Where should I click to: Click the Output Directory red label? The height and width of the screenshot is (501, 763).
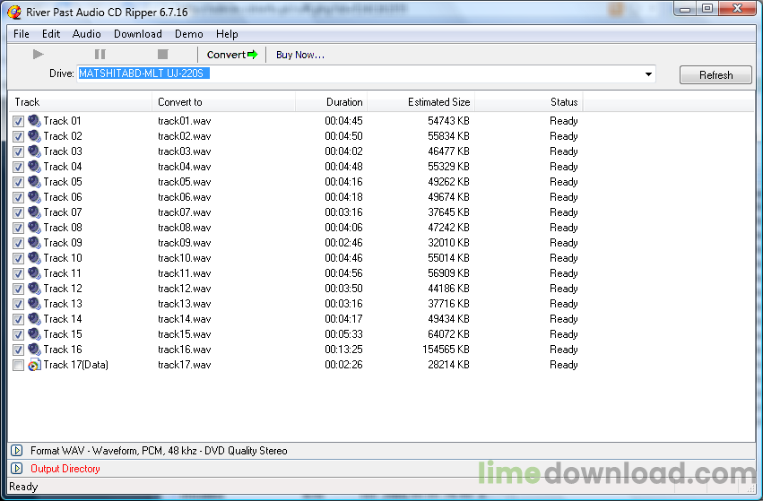click(x=65, y=469)
